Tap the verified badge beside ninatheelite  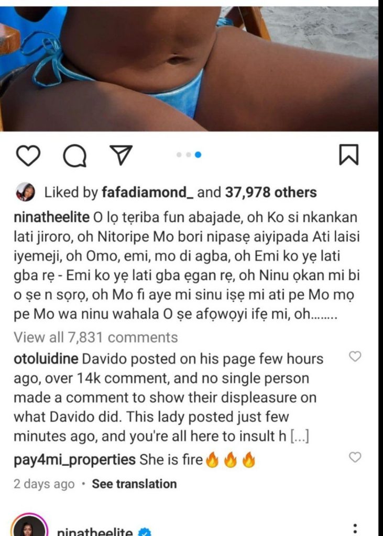[x=144, y=532]
